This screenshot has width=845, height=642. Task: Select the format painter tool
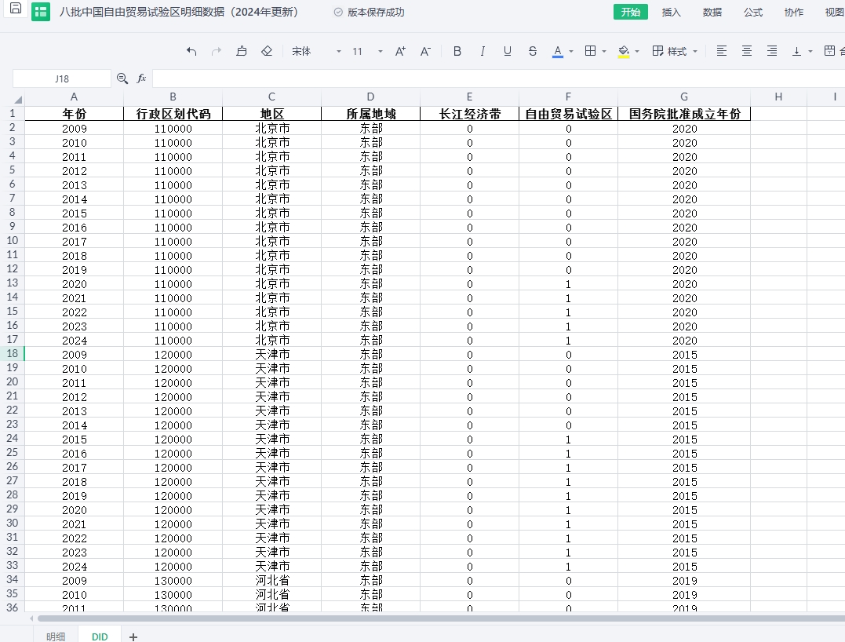tap(242, 51)
